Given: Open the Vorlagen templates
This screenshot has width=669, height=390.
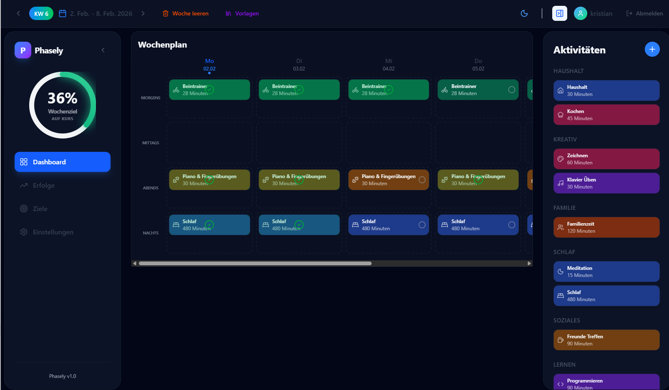Looking at the screenshot, I should coord(242,13).
